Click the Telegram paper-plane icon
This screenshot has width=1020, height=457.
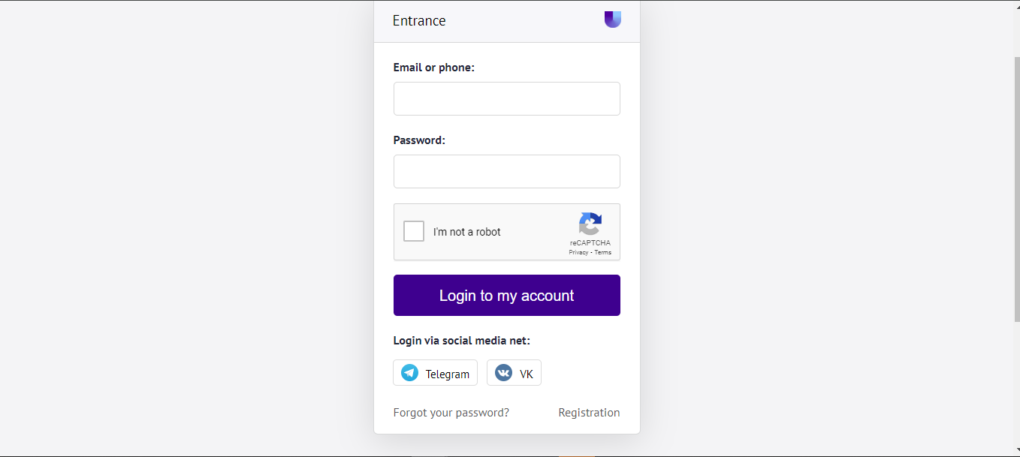click(x=409, y=373)
